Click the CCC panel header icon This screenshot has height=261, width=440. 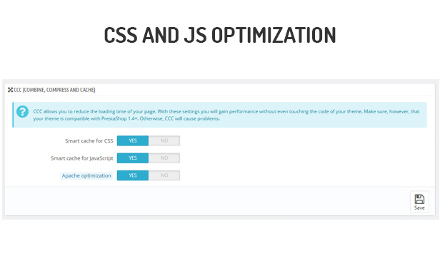[11, 90]
